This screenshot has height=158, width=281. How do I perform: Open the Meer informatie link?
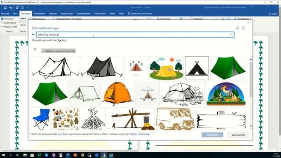140,134
